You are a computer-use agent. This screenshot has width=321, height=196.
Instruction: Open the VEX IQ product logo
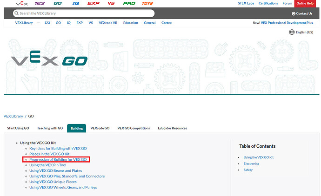(x=75, y=3)
